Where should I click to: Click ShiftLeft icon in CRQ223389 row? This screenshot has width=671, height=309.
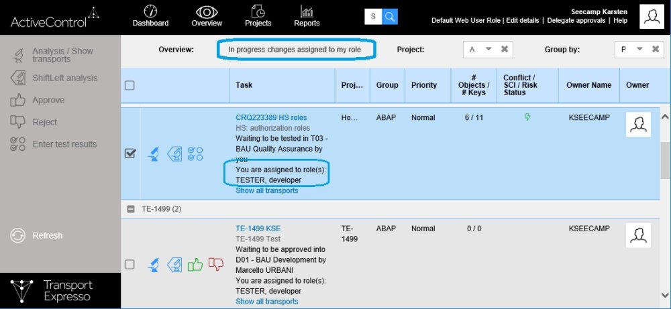click(x=174, y=153)
